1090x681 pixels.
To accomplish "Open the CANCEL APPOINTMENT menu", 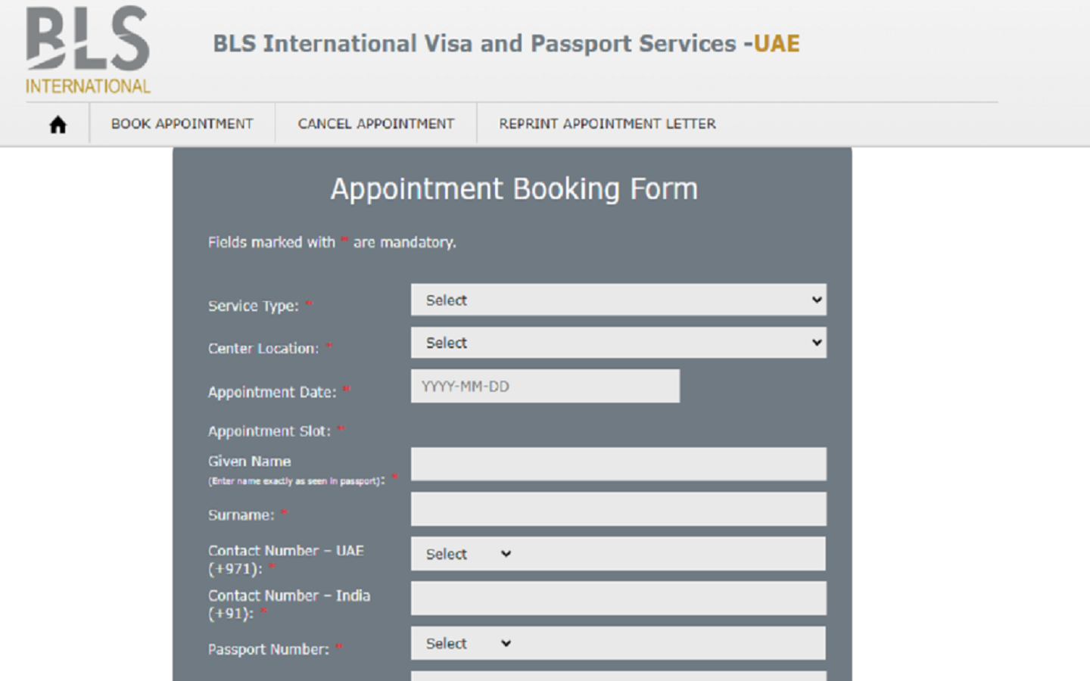I will coord(376,123).
